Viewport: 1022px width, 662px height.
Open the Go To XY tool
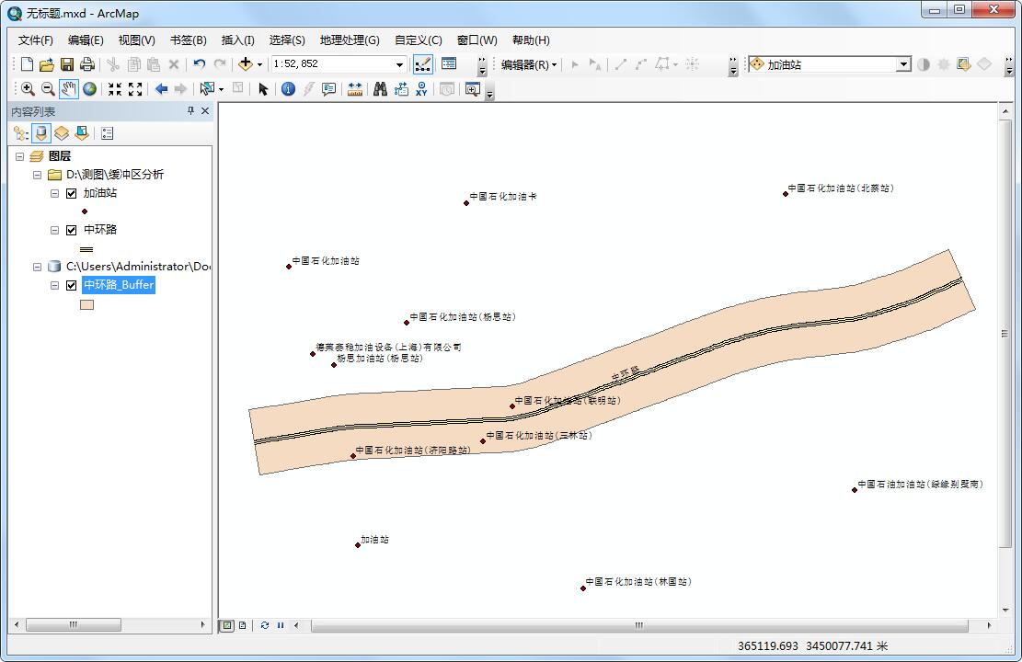(421, 89)
